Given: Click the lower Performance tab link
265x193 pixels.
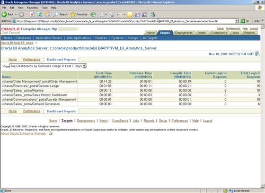Looking at the screenshot, I should coord(31,111).
